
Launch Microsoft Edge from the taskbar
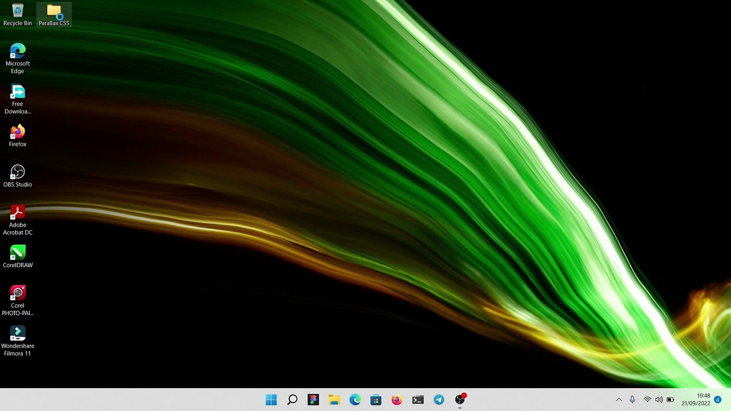355,400
